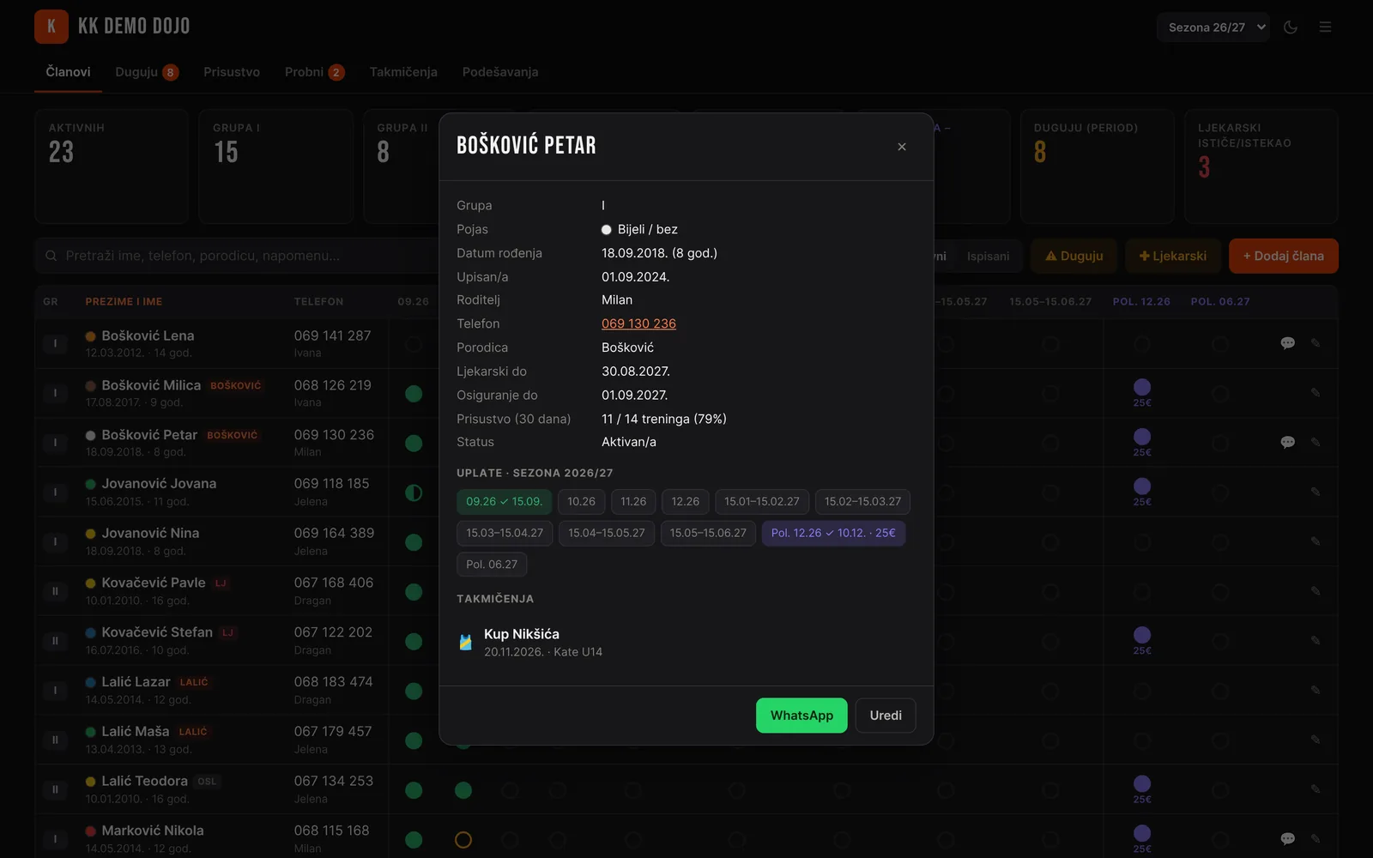
Task: Click the Ljekarski filter button
Action: [x=1172, y=256]
